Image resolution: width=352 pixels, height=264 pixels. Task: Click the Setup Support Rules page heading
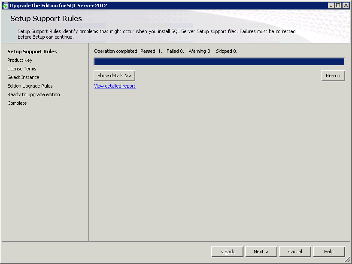(x=46, y=18)
